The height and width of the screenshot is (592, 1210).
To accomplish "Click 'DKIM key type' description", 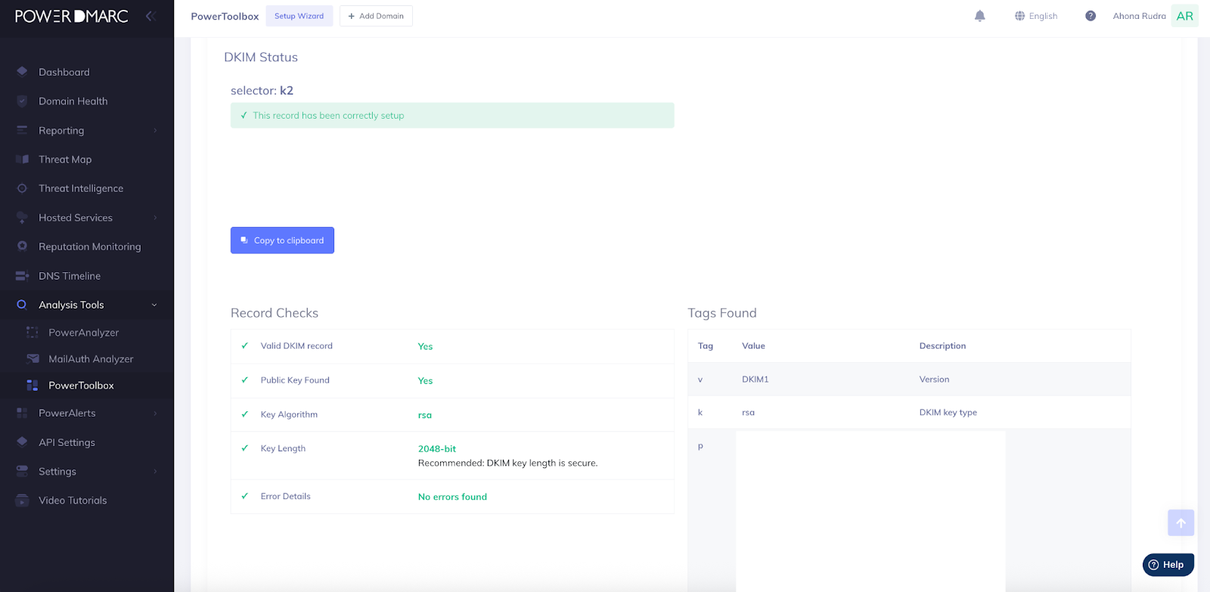I will [x=948, y=413].
